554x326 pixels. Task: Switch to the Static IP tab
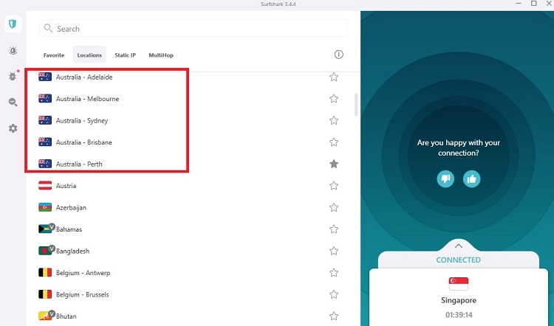[125, 55]
